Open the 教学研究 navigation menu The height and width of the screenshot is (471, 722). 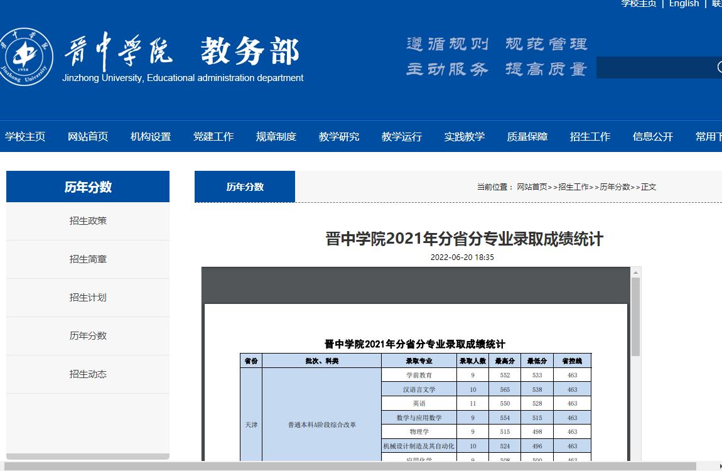[339, 136]
